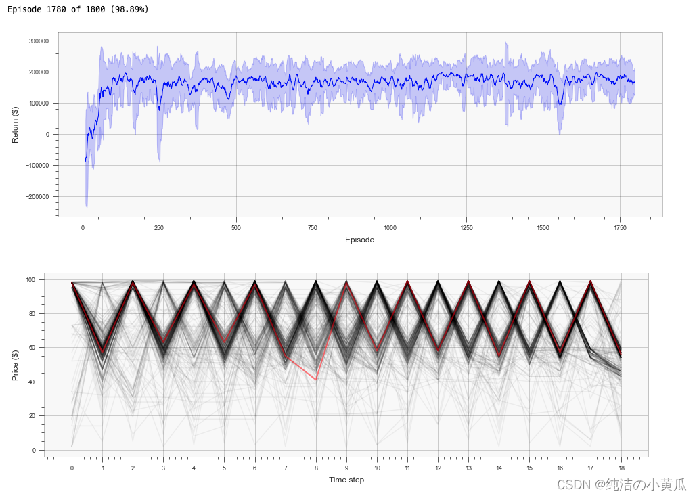Viewport: 697px width, 498px height.
Task: Click the 80 tick on Price axis
Action: click(32, 313)
